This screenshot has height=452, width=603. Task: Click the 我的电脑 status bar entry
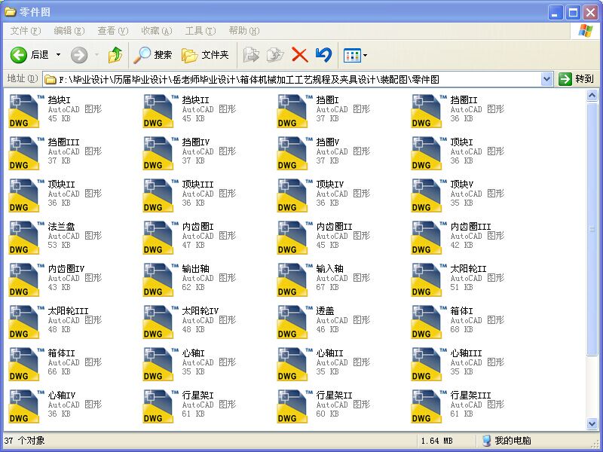(507, 441)
